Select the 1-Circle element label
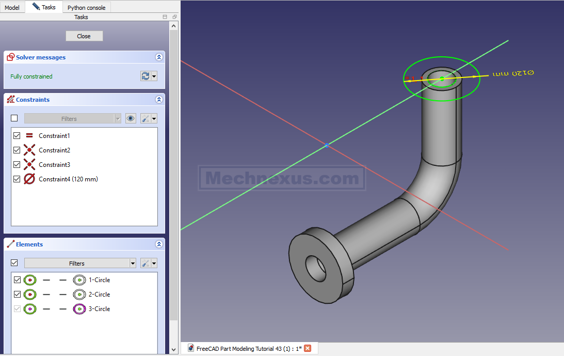Viewport: 564px width, 356px height. click(x=99, y=280)
